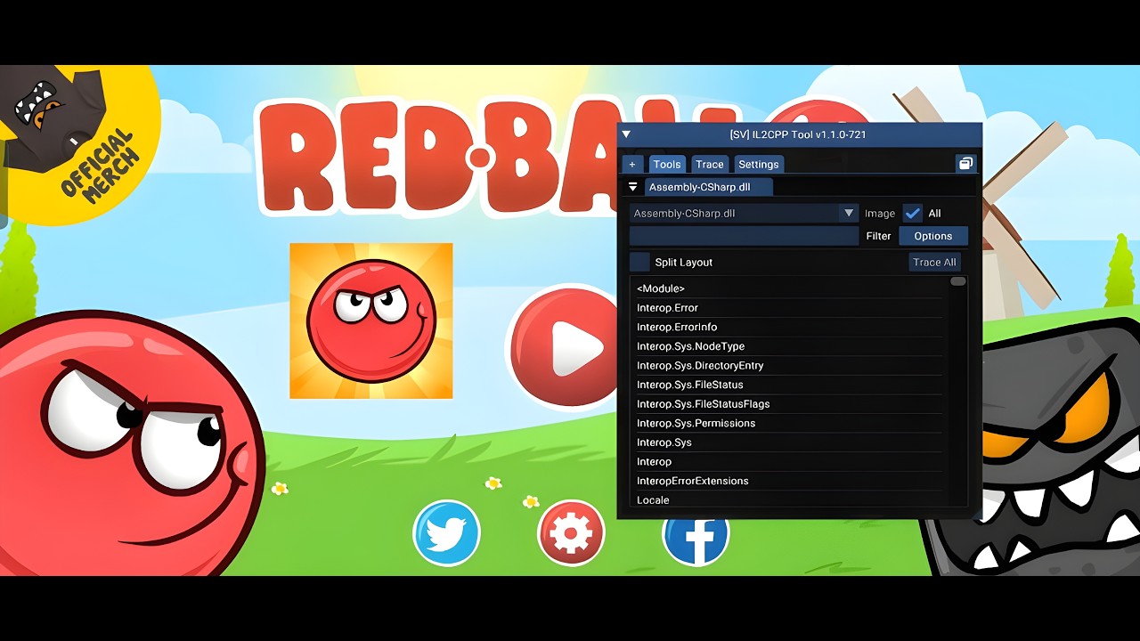The image size is (1140, 641).
Task: Select the Interop.Sys class entry
Action: click(789, 442)
